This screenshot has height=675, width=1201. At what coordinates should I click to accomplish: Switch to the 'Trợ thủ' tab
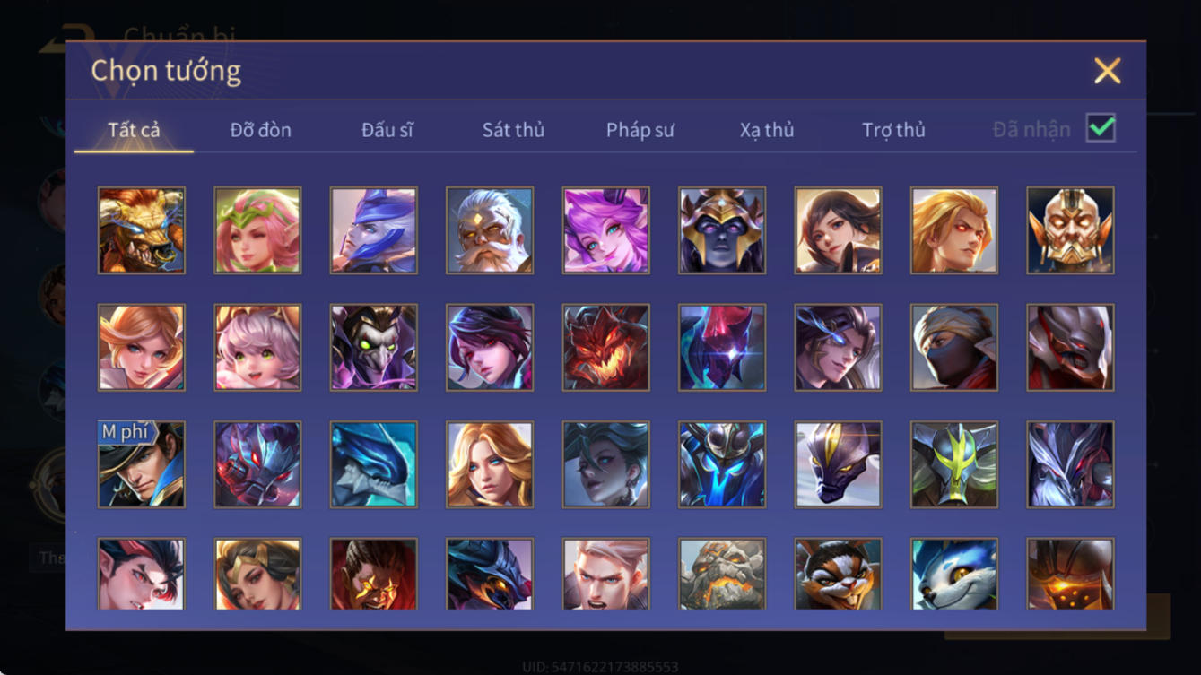[893, 130]
